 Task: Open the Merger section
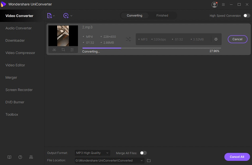click(x=11, y=77)
